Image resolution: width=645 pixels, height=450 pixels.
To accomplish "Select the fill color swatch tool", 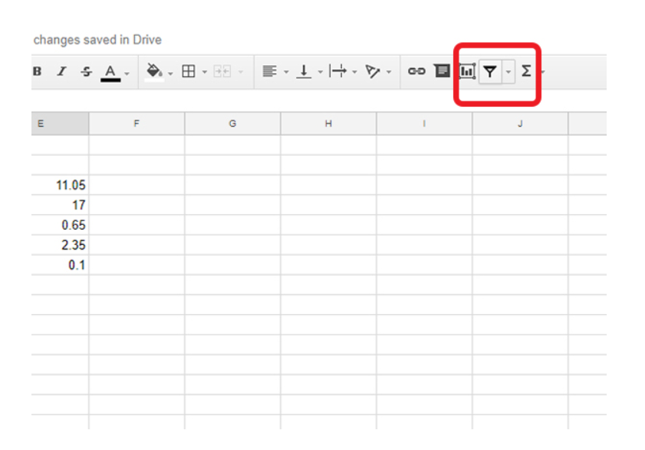I will coord(154,71).
